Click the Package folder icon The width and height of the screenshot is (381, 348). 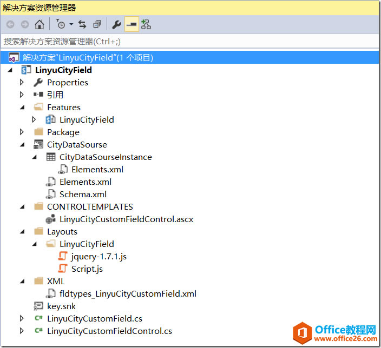(x=38, y=132)
